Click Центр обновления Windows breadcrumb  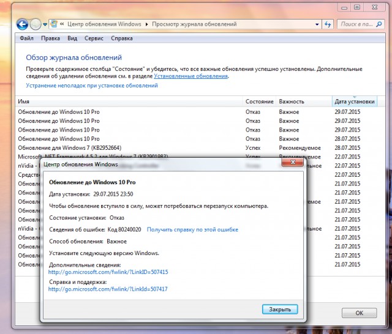click(x=104, y=24)
